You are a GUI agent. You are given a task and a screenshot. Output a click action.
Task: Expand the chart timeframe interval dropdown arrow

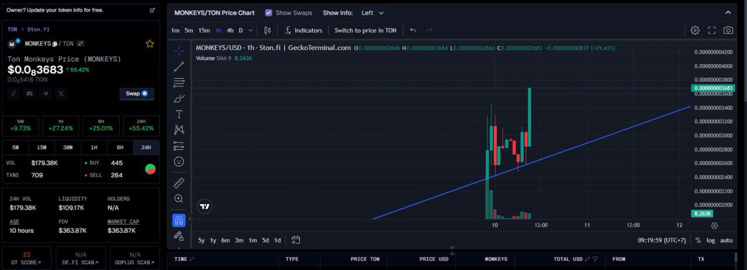(250, 30)
